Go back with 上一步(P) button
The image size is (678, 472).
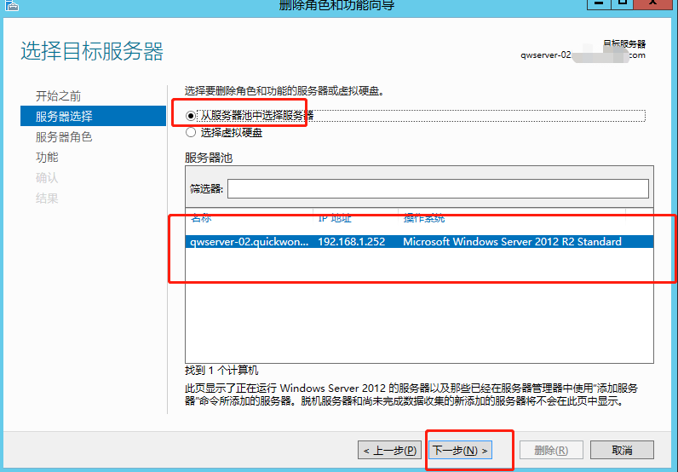(389, 451)
